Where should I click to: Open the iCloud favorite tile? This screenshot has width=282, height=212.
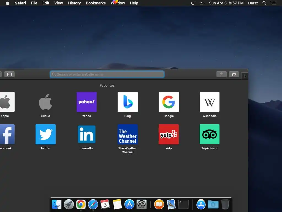click(x=45, y=102)
